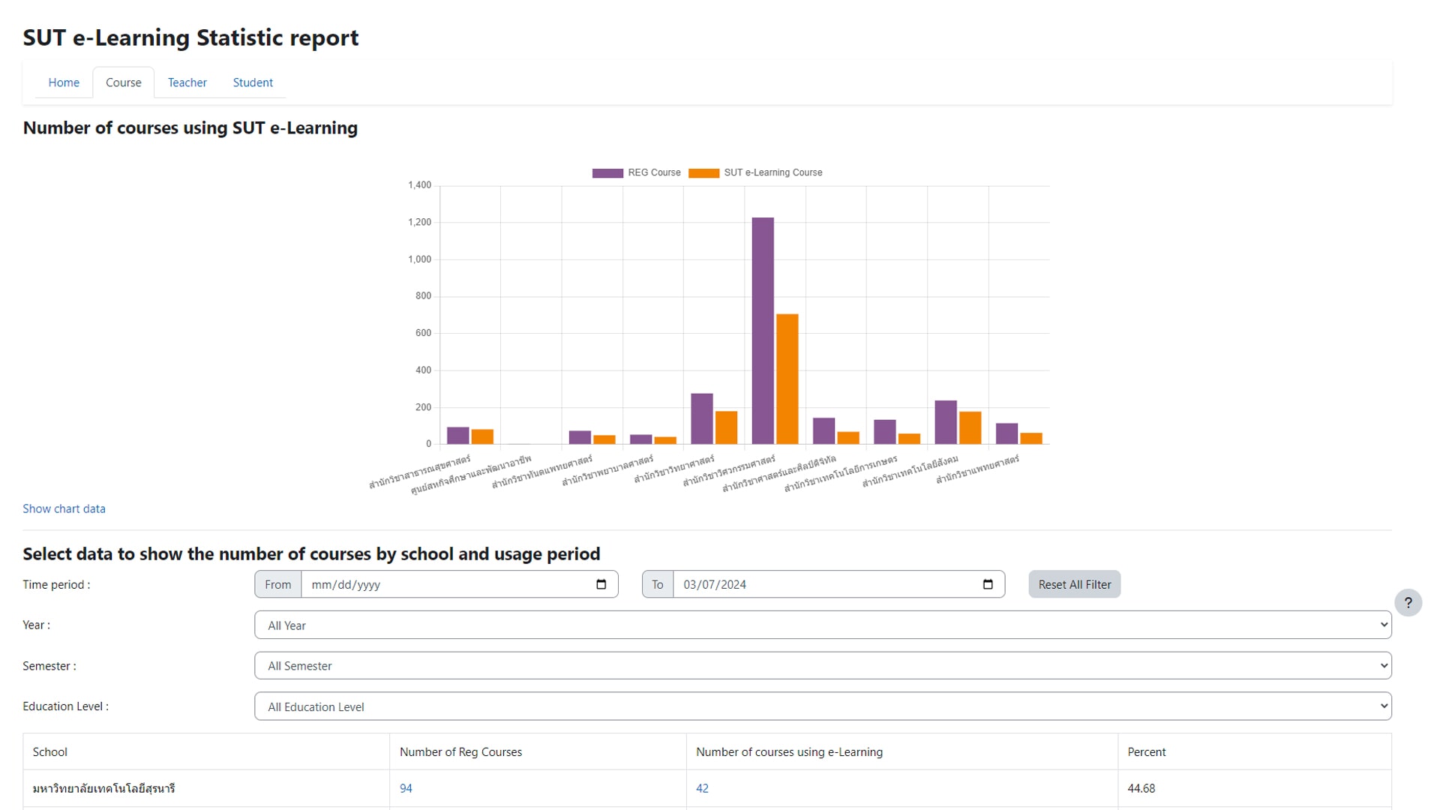Click the help question mark icon
This screenshot has height=810, width=1440.
pyautogui.click(x=1408, y=602)
